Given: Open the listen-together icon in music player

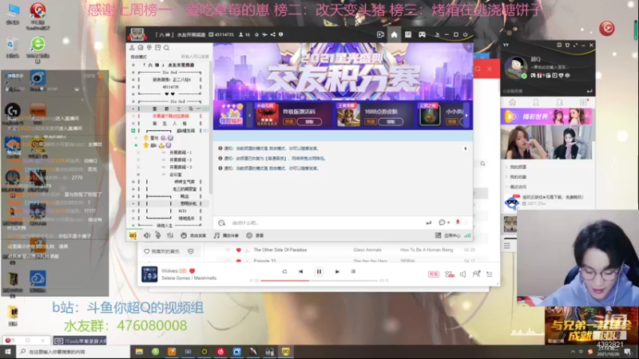Looking at the screenshot, I should (x=476, y=274).
